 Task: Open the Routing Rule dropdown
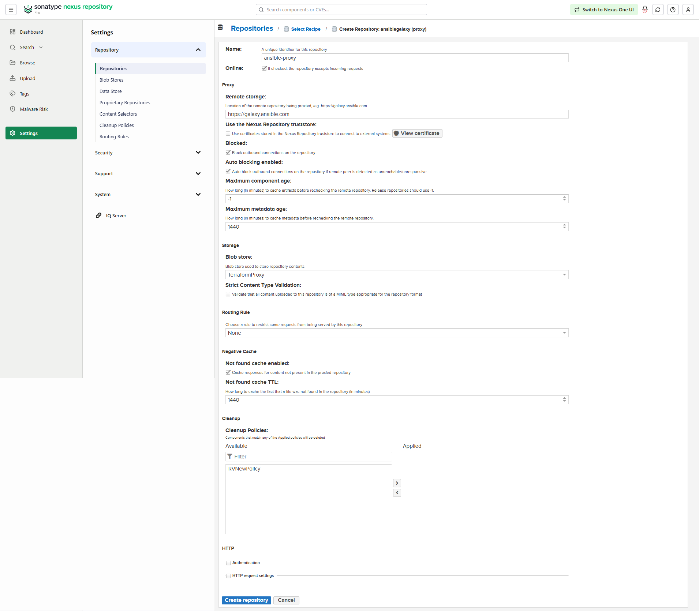[x=397, y=333]
